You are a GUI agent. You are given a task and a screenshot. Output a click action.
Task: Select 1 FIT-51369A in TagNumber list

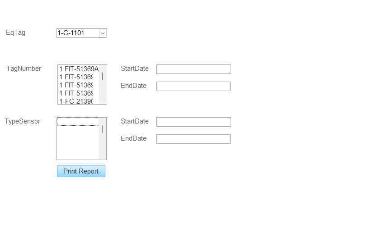(79, 69)
